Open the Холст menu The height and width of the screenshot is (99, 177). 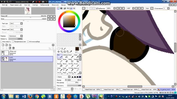27,5
